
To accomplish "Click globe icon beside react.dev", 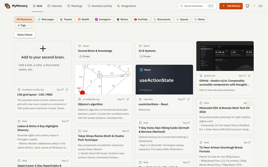I will (x=140, y=99).
